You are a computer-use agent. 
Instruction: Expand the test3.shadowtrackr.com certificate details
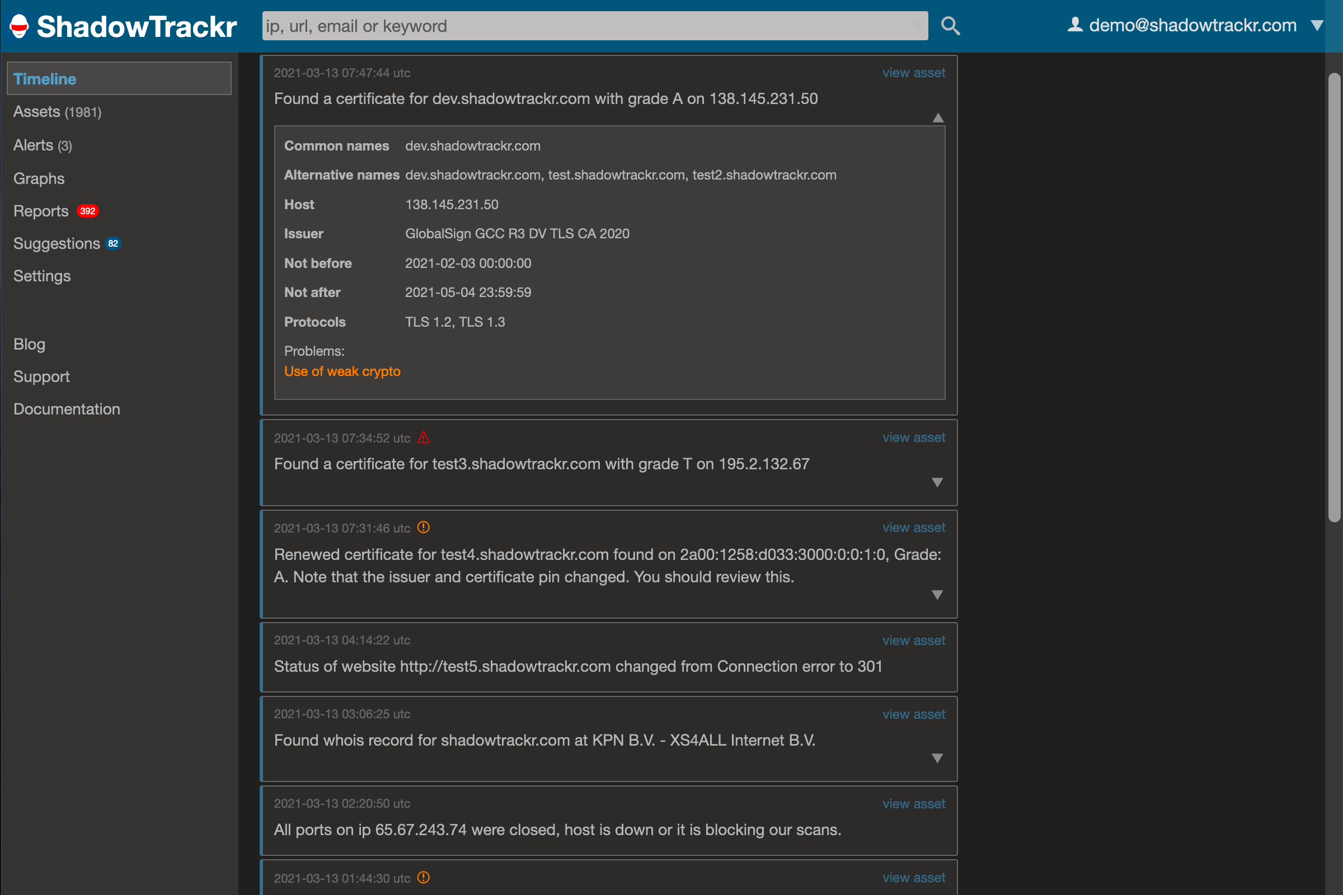click(937, 482)
